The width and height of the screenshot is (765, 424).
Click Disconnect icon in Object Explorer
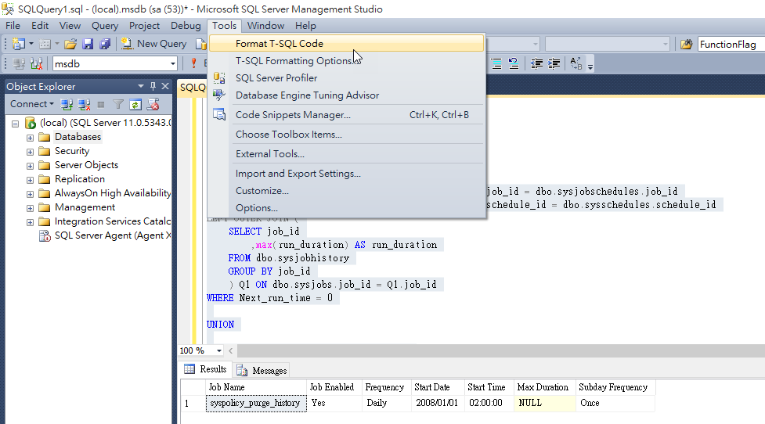pyautogui.click(x=84, y=104)
